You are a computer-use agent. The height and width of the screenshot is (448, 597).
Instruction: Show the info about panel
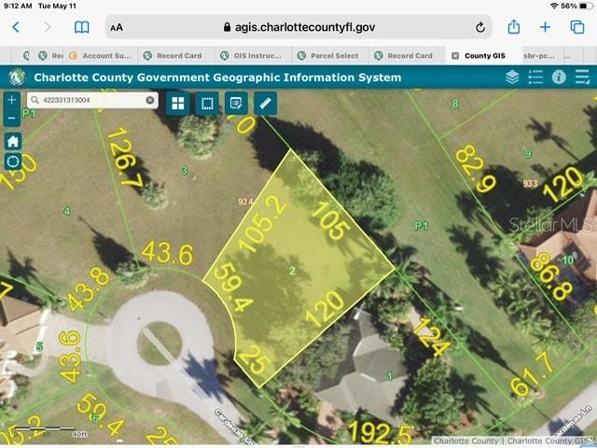(x=559, y=77)
